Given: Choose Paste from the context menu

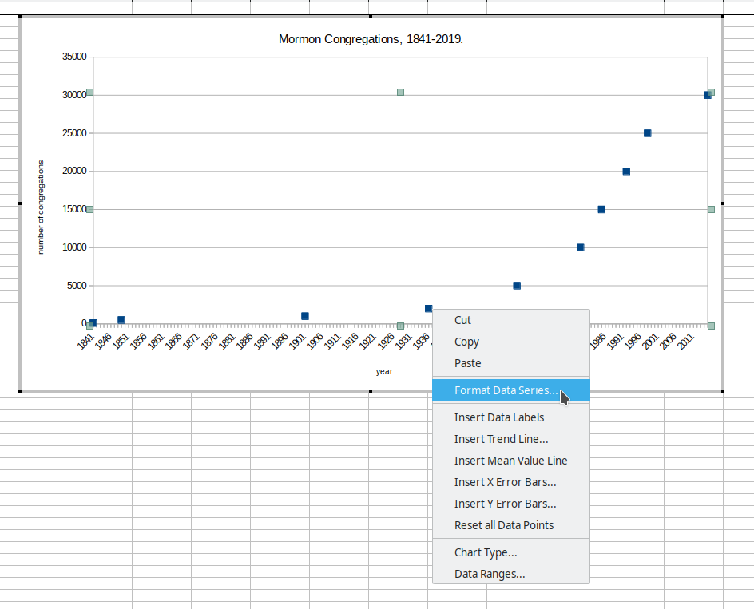Looking at the screenshot, I should click(x=510, y=363).
